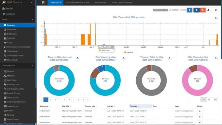
Task: Select Browsing in the audit menu
Action: coord(18,25)
